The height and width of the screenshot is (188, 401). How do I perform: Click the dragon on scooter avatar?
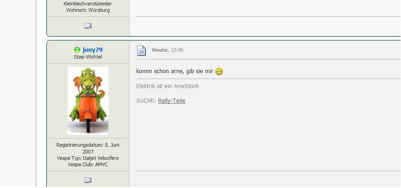pos(88,101)
